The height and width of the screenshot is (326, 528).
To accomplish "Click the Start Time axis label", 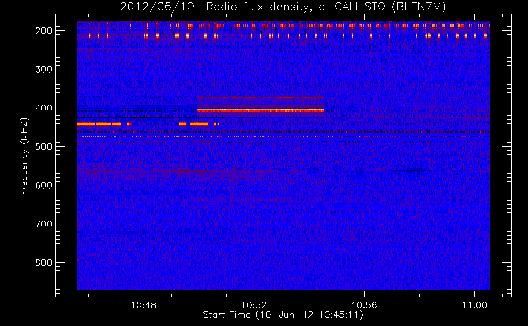I will (x=283, y=315).
